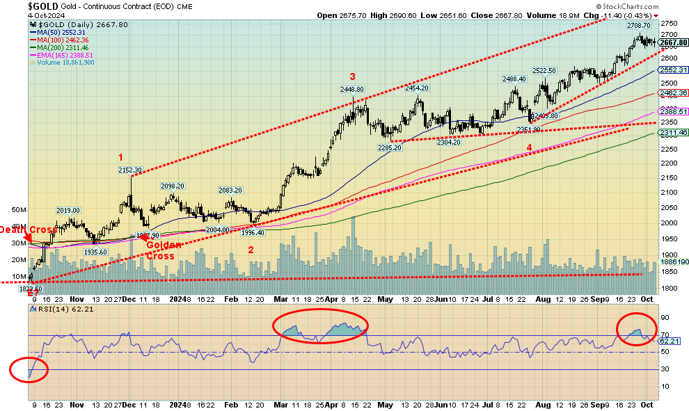Viewport: 689px width, 411px height.
Task: Click the wave label 4 near 2351.80
Action: (529, 147)
